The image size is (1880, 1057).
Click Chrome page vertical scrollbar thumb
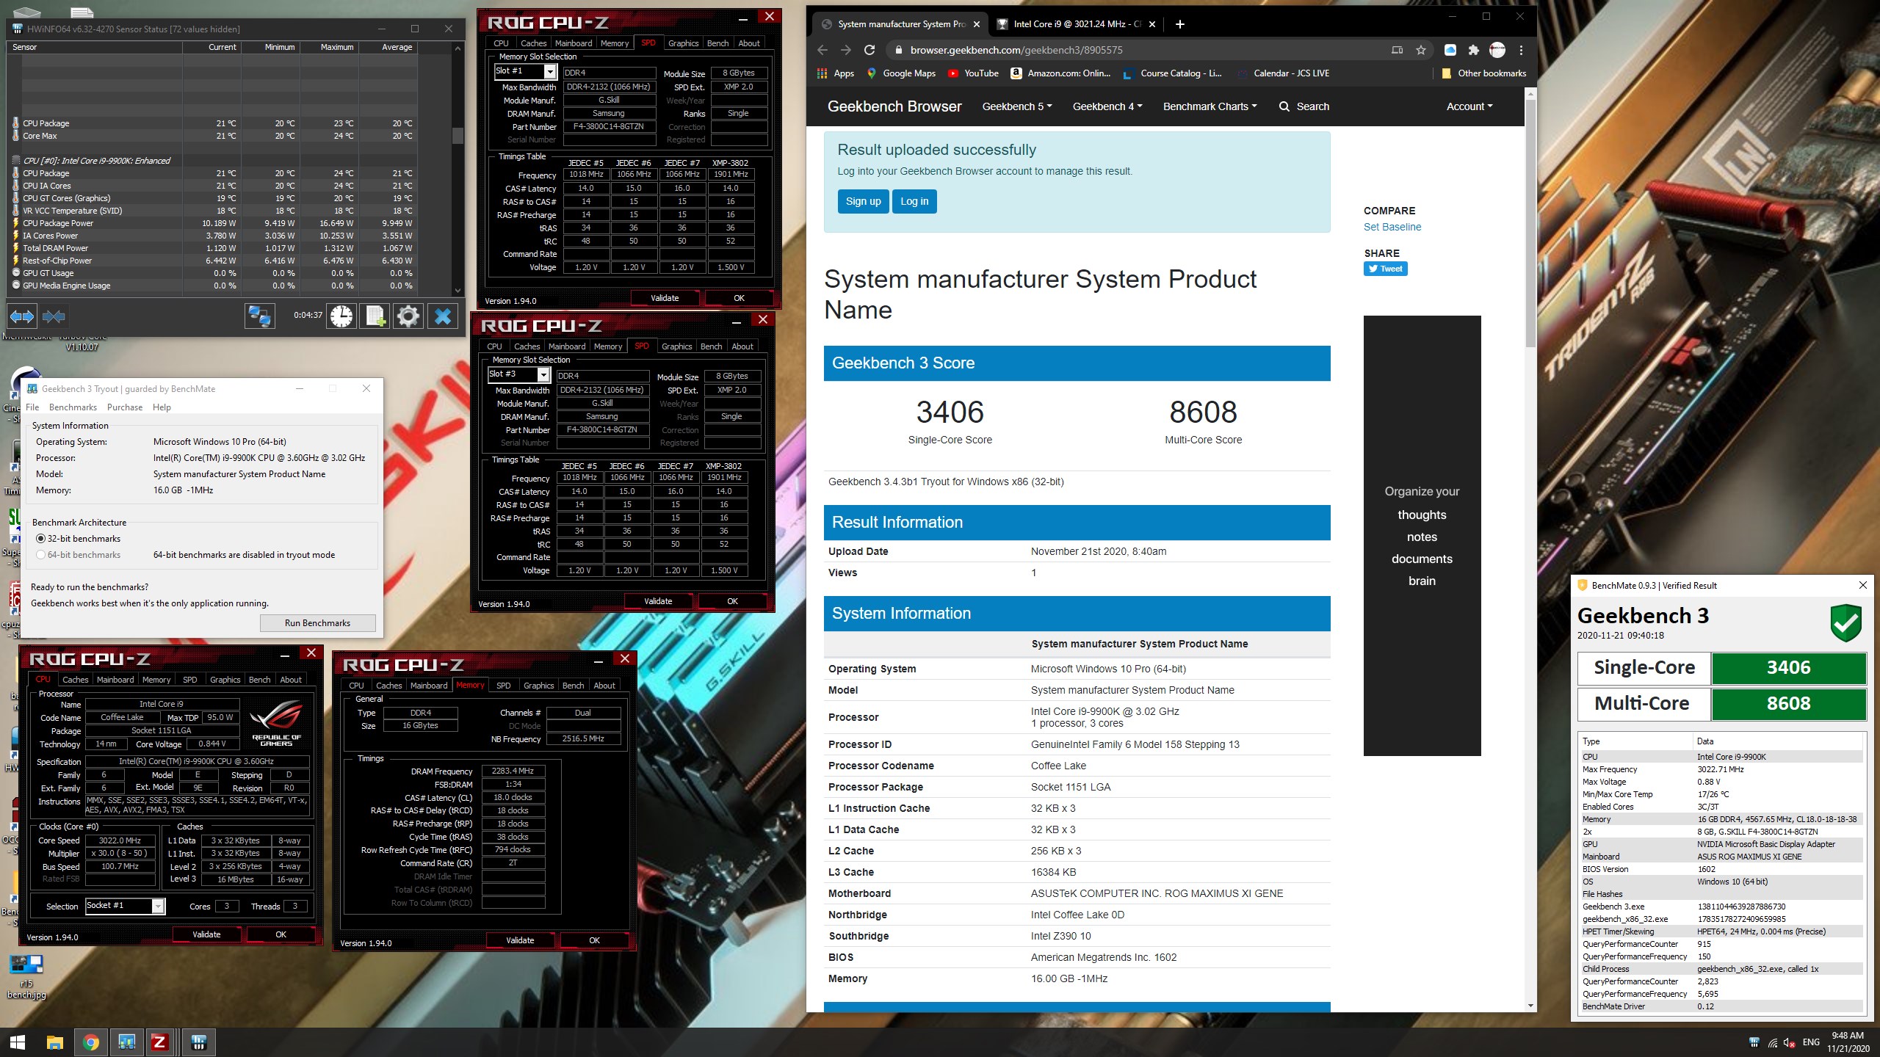click(1530, 224)
